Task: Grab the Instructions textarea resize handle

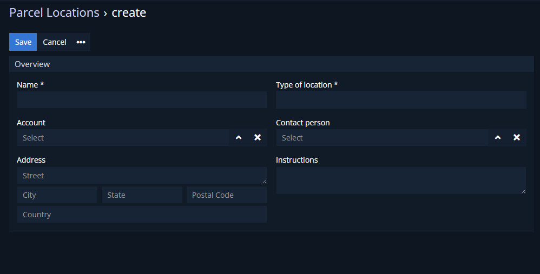Action: [523, 191]
